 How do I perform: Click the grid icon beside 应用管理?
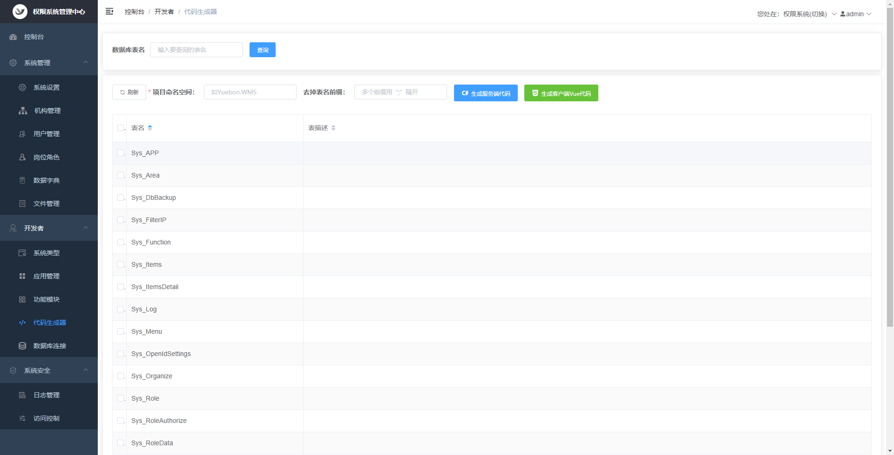tap(22, 276)
